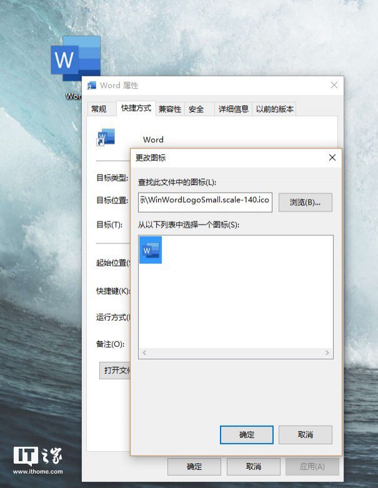Confirm with 确定 in 更改图标 dialog

tap(247, 435)
